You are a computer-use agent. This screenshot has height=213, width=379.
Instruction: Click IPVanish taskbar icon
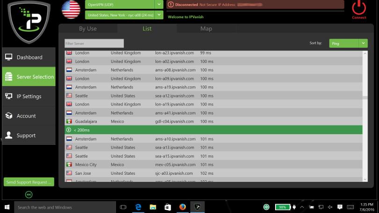point(197,207)
